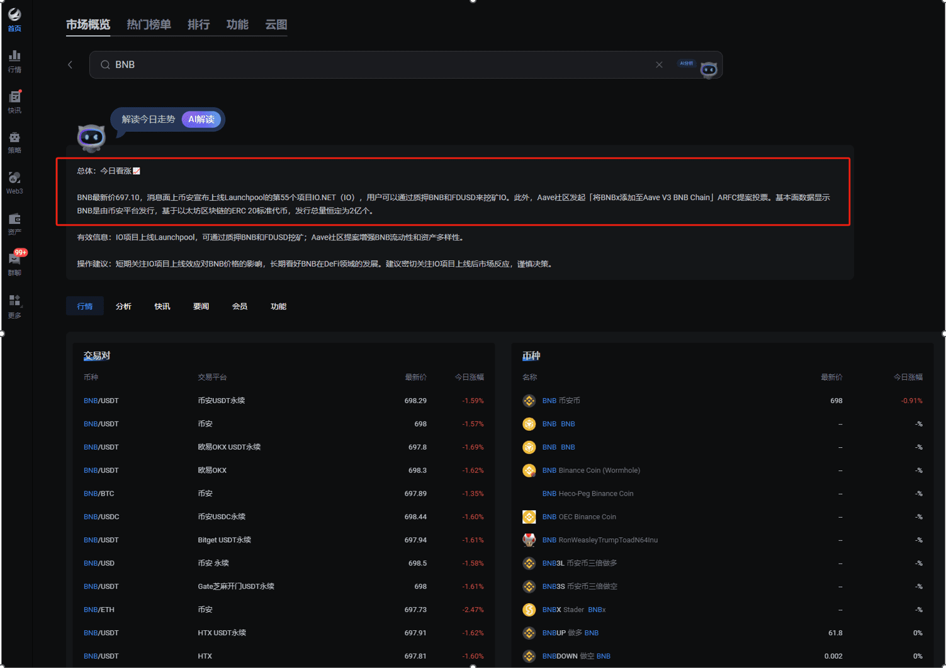
Task: Switch to the 市场概览 tab
Action: click(x=88, y=25)
